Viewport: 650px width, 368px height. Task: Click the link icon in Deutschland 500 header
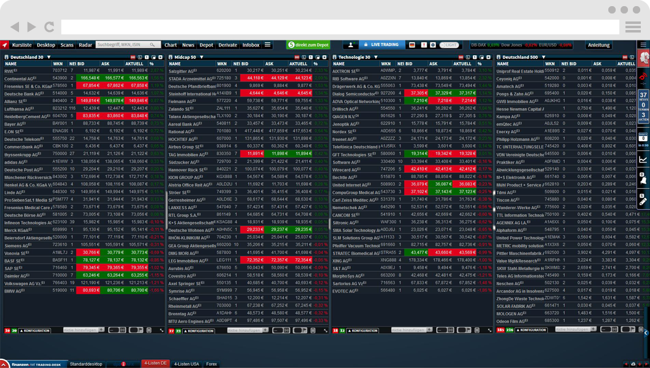[x=625, y=57]
